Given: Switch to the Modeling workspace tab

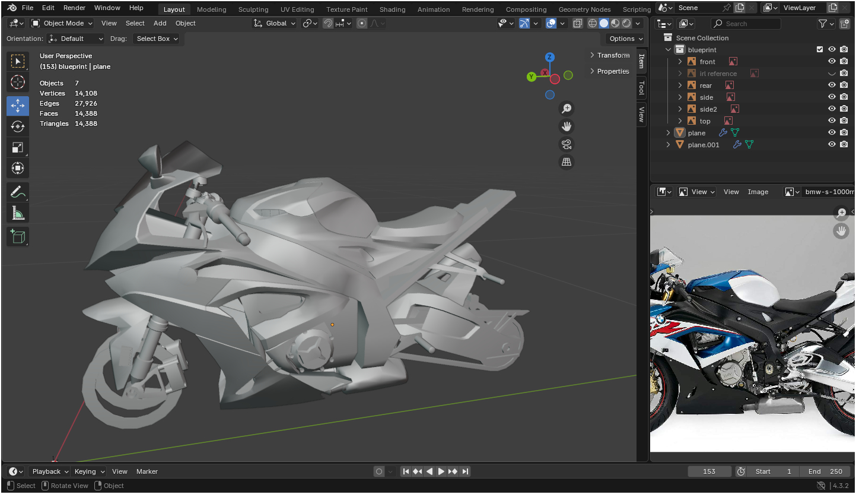Looking at the screenshot, I should 212,9.
